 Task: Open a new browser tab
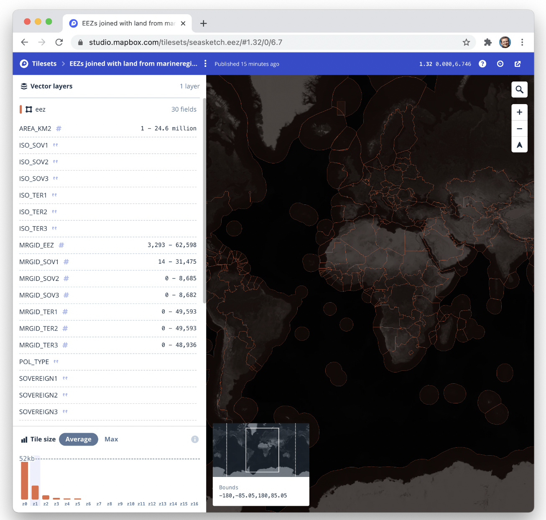point(203,23)
